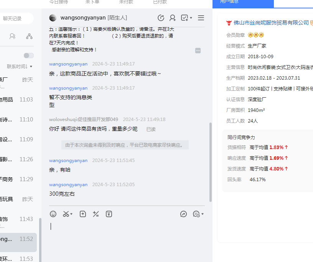Open the calculator icon in chat toolbar

[96, 214]
